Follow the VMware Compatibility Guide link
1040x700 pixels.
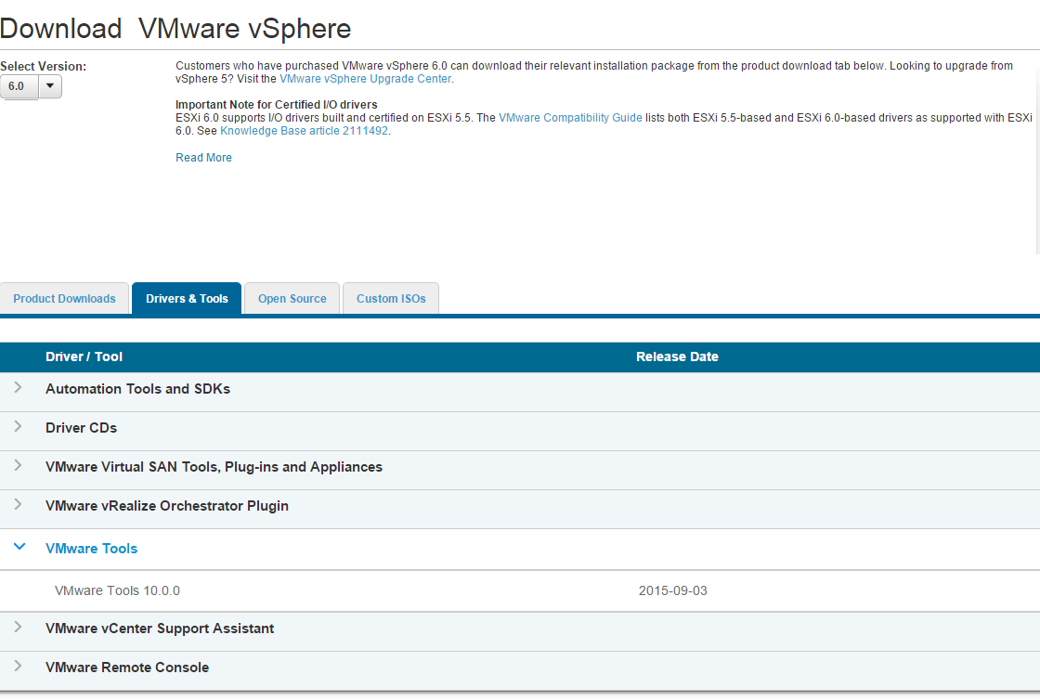click(570, 118)
